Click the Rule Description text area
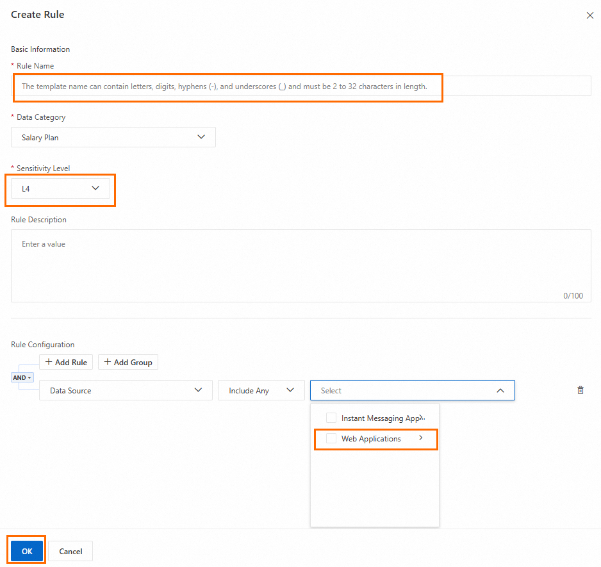The width and height of the screenshot is (601, 567). [x=301, y=266]
